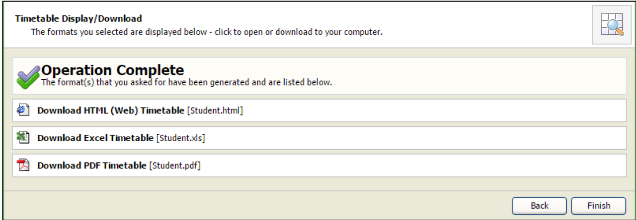Select the [Student.html] file name
The image size is (636, 220).
point(215,110)
